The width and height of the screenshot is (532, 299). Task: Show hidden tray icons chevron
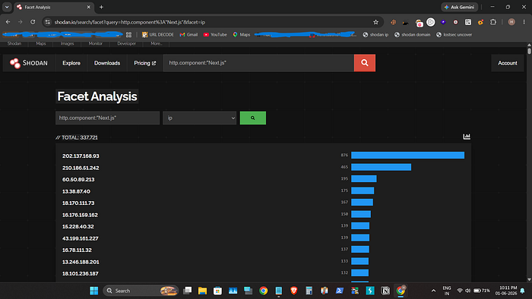pos(433,291)
